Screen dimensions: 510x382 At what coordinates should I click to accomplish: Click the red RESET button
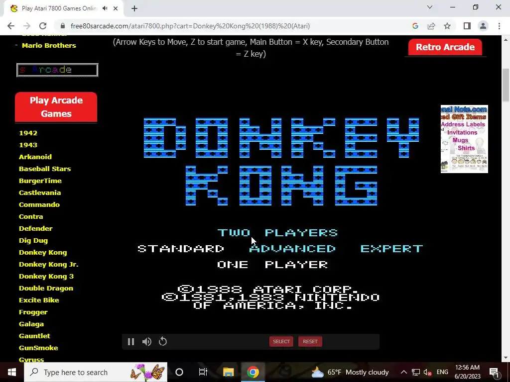[x=310, y=341]
